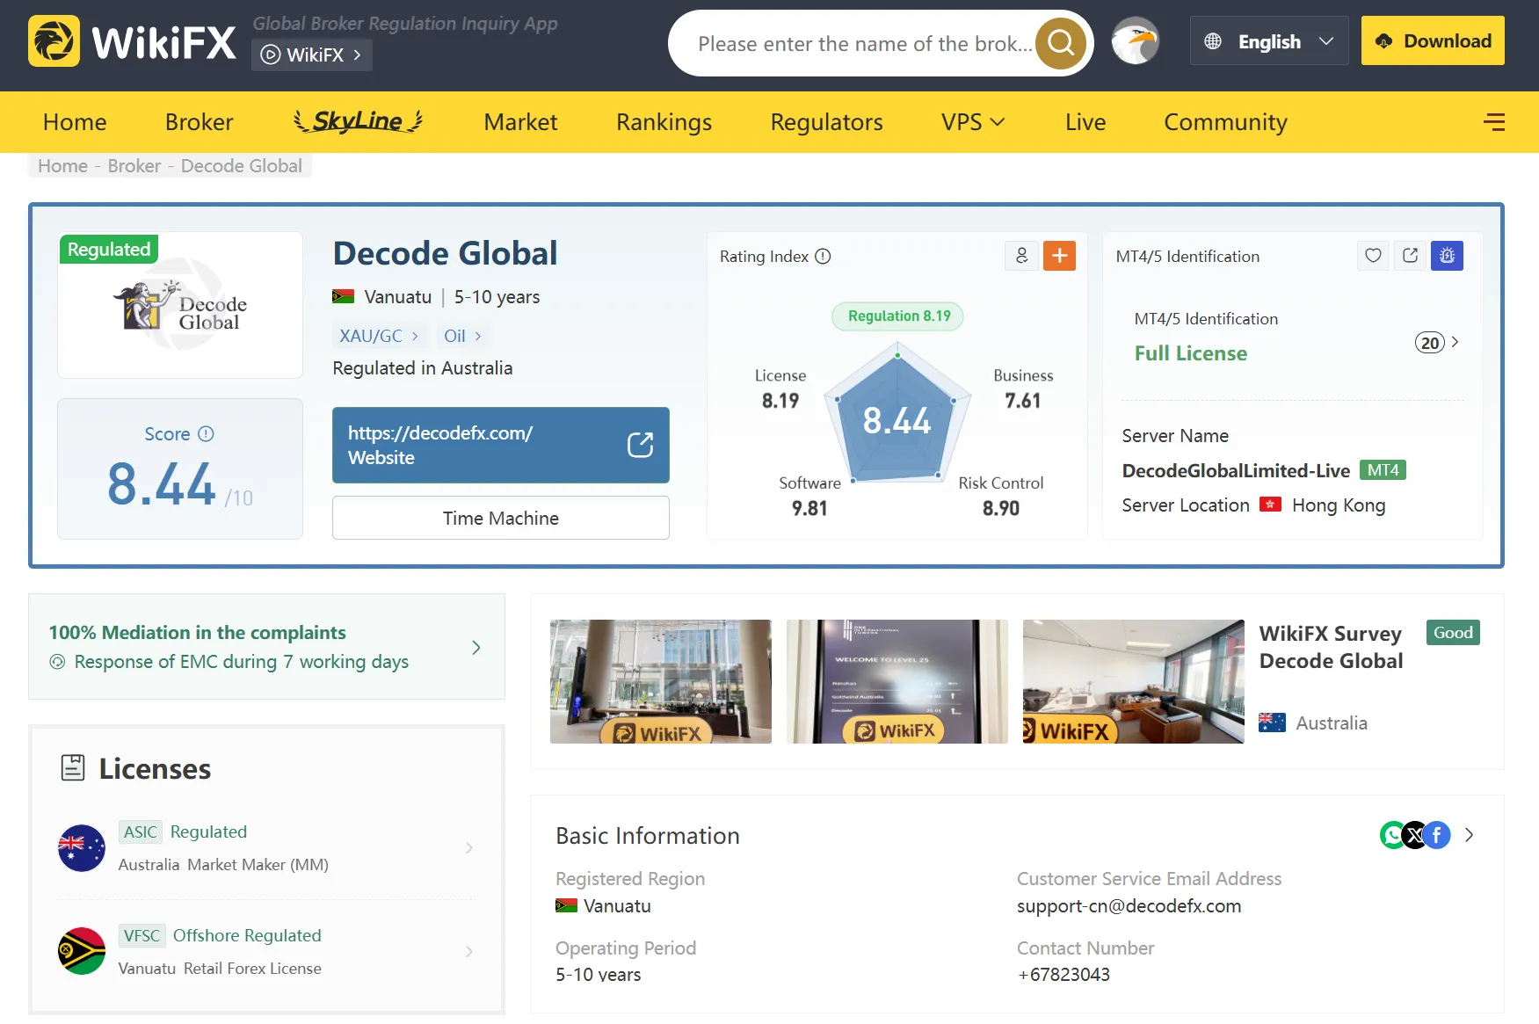This screenshot has width=1539, height=1024.
Task: Click the Rating Index info icon
Action: point(823,257)
